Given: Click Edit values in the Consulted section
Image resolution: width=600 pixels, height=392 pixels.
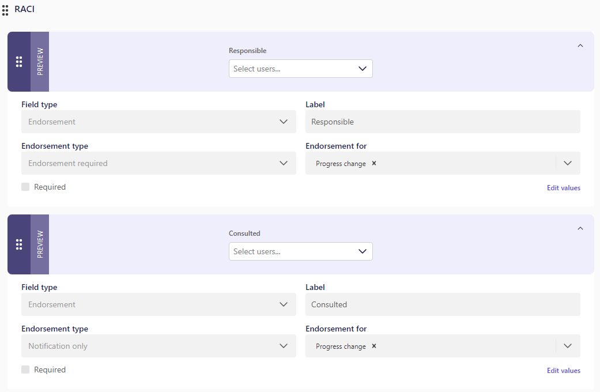Looking at the screenshot, I should click(563, 370).
